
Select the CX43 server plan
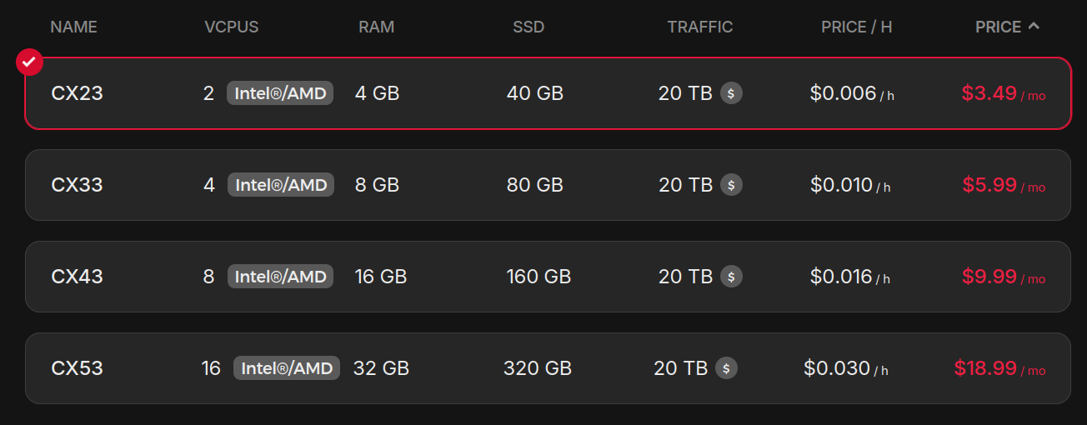tap(77, 277)
